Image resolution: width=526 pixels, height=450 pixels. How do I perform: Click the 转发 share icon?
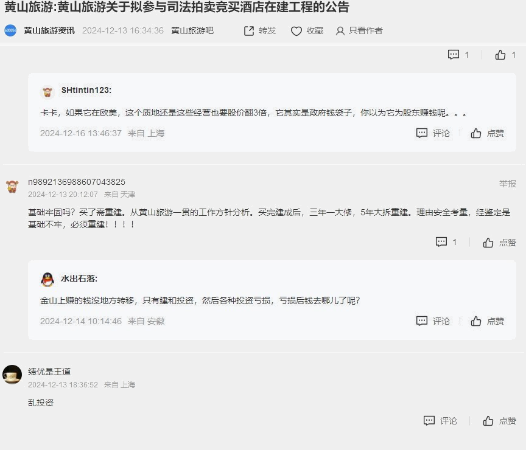point(249,31)
